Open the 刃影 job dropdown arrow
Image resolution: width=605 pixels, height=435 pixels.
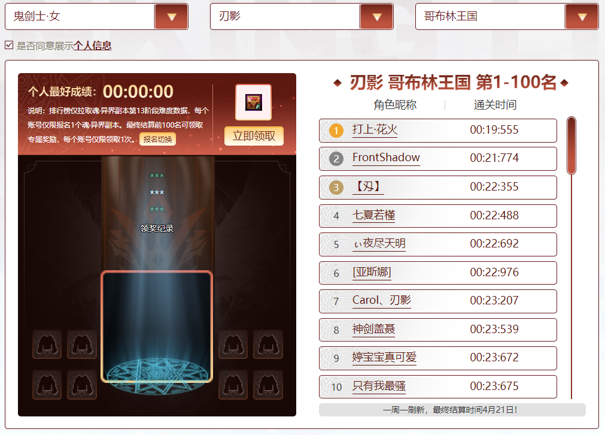pos(376,17)
